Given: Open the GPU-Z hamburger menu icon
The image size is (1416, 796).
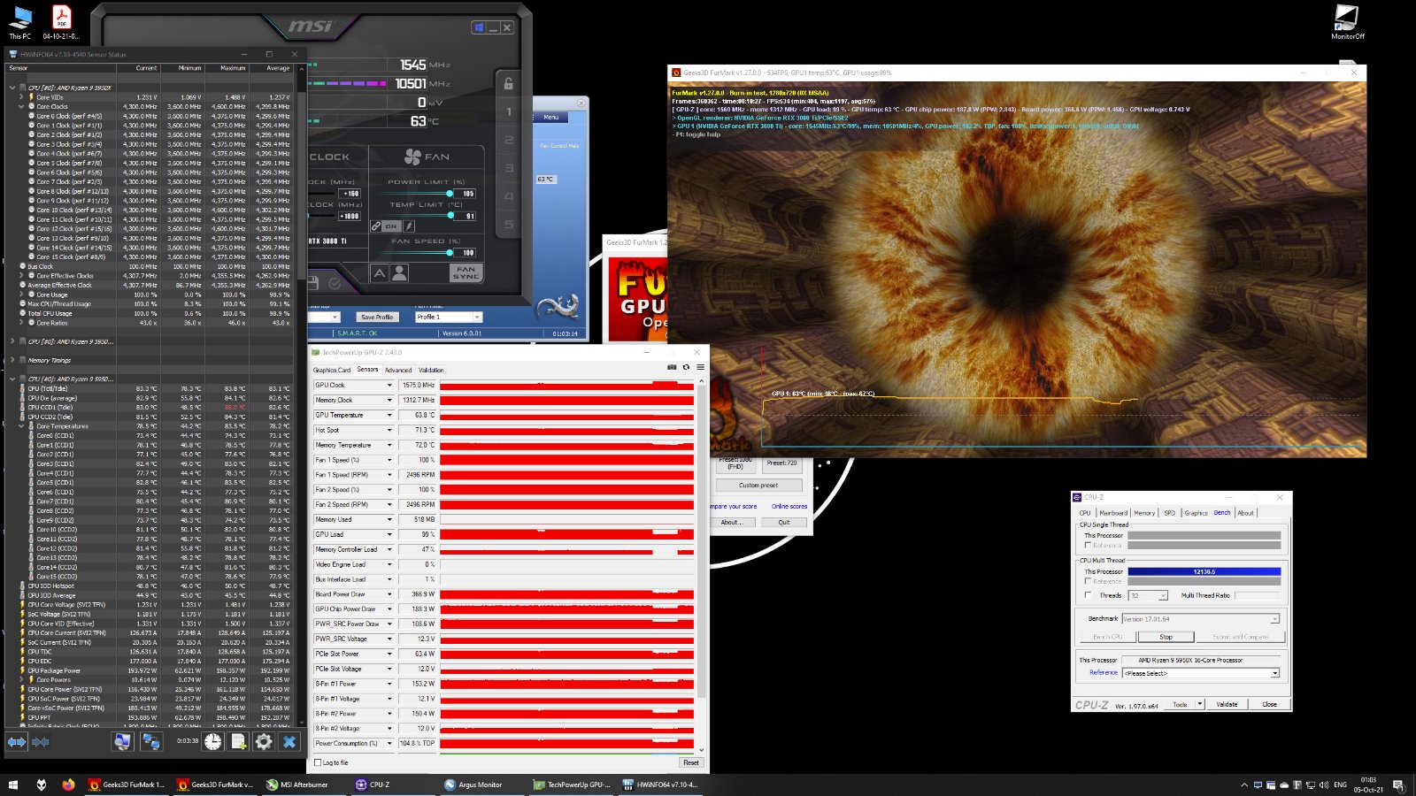Looking at the screenshot, I should pos(700,367).
